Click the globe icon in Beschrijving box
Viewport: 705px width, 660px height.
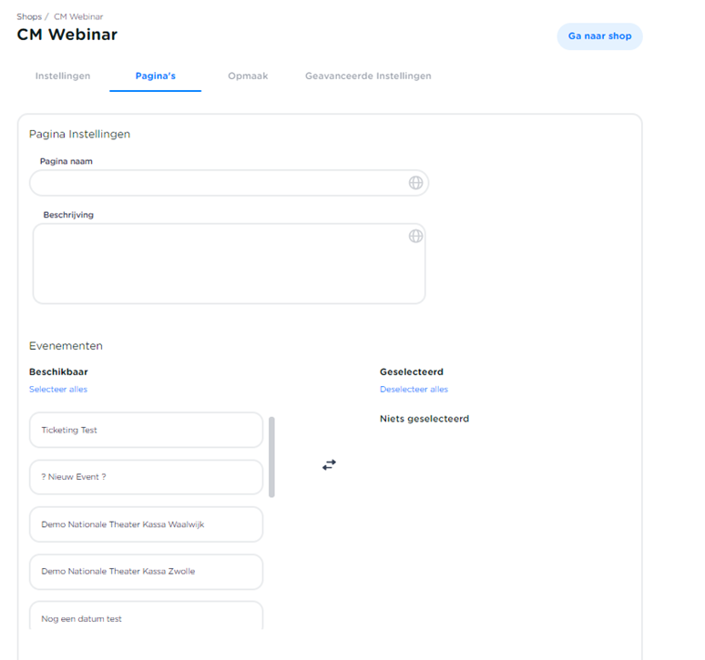(415, 236)
